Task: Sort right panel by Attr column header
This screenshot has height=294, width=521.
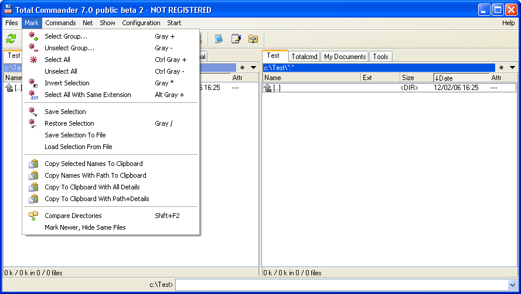Action: point(503,78)
